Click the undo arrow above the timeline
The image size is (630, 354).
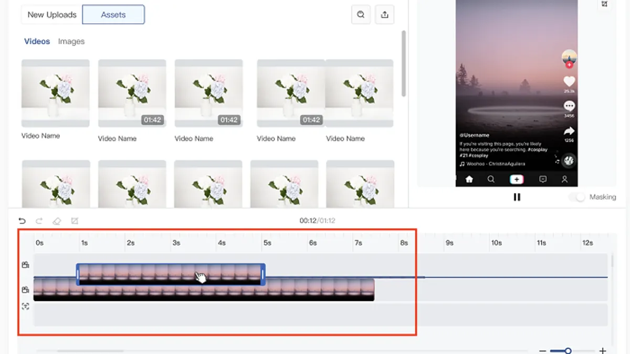[22, 221]
